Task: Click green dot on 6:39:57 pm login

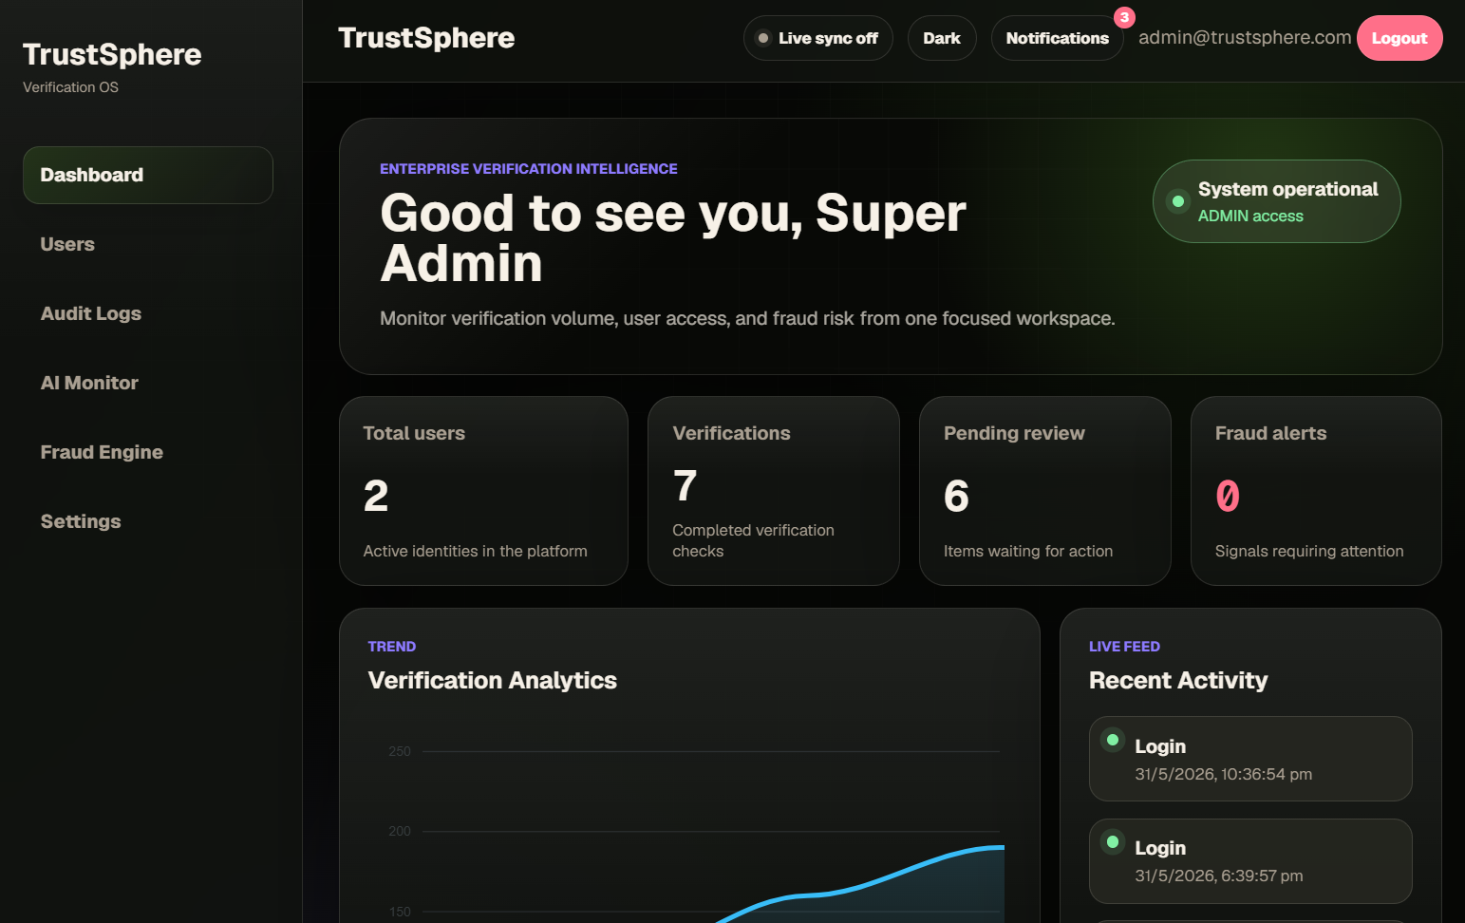Action: (x=1113, y=842)
